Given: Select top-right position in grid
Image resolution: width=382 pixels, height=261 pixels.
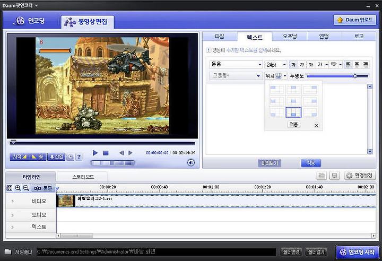Looking at the screenshot, I should [x=310, y=90].
